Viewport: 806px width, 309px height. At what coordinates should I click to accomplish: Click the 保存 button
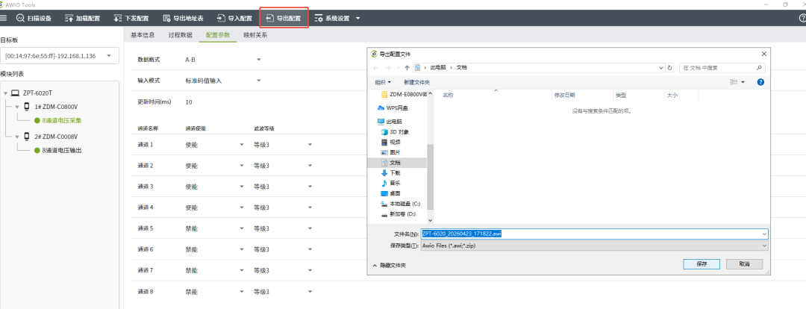point(701,263)
